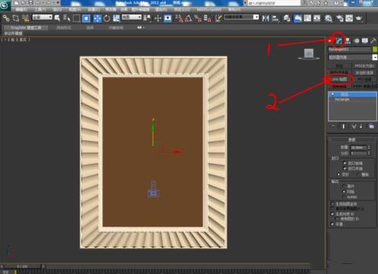Click the object name field
This screenshot has height=274, width=378.
point(350,49)
